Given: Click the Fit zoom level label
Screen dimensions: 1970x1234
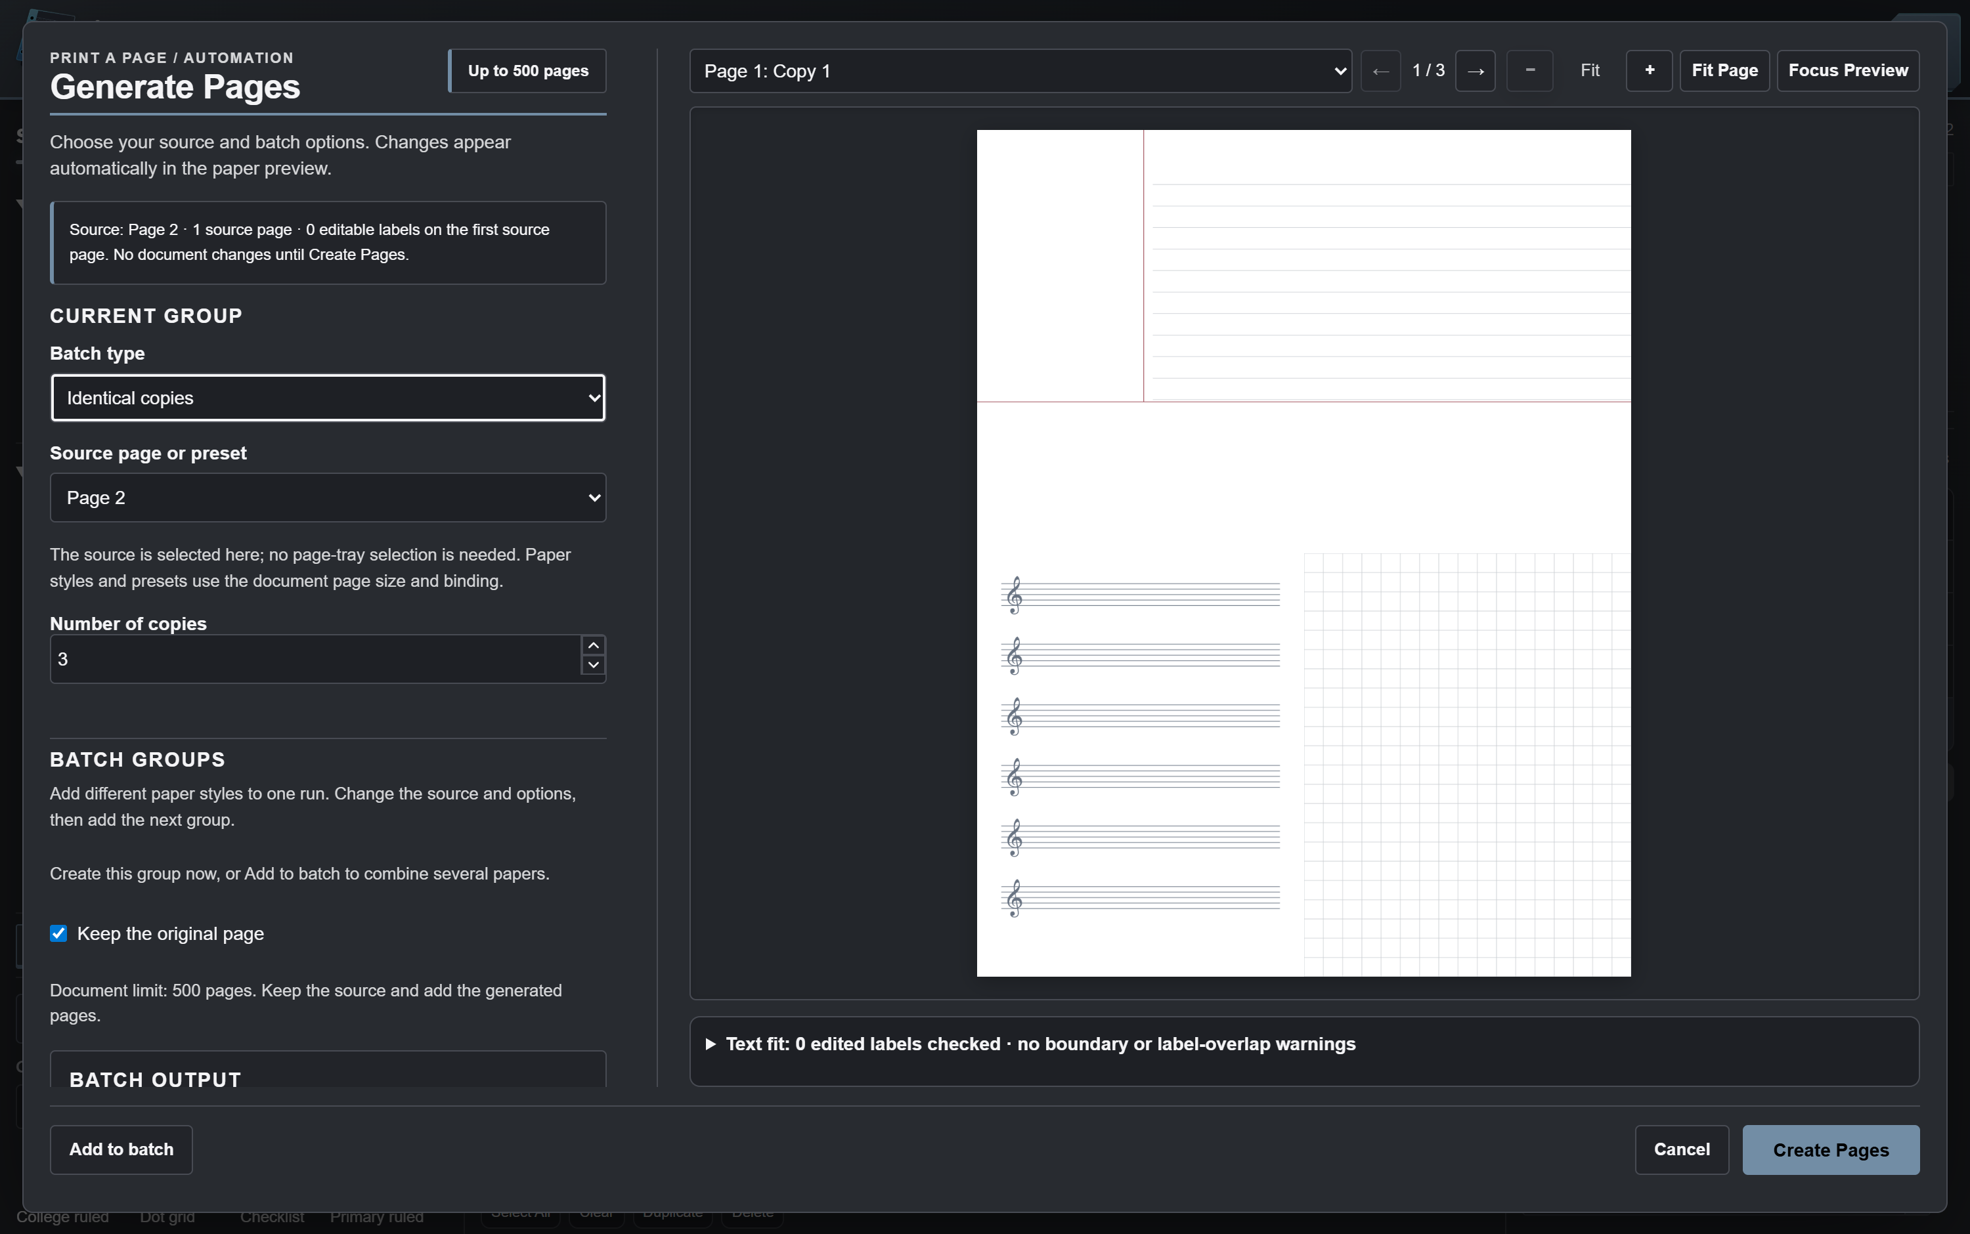Looking at the screenshot, I should tap(1590, 71).
